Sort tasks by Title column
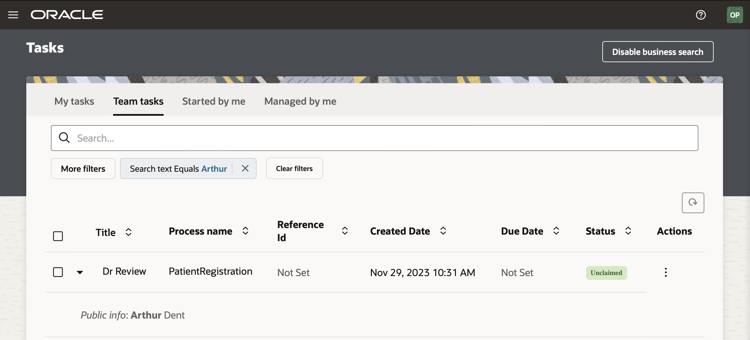 [128, 232]
